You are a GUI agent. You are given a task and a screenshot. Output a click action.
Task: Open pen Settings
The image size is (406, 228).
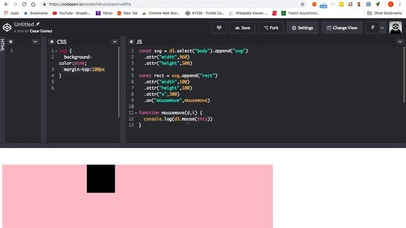pyautogui.click(x=302, y=28)
